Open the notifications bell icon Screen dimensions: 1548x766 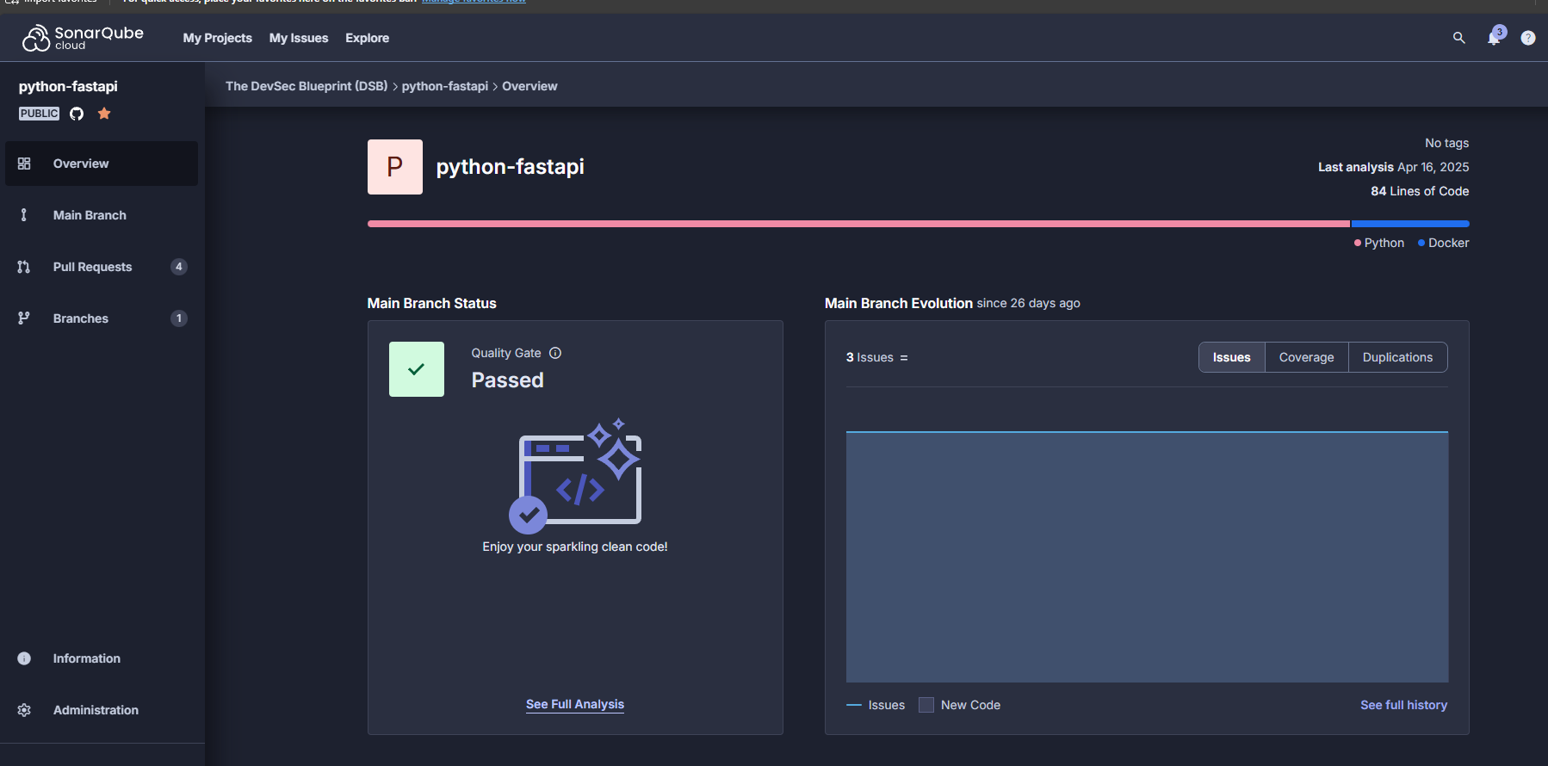tap(1494, 38)
